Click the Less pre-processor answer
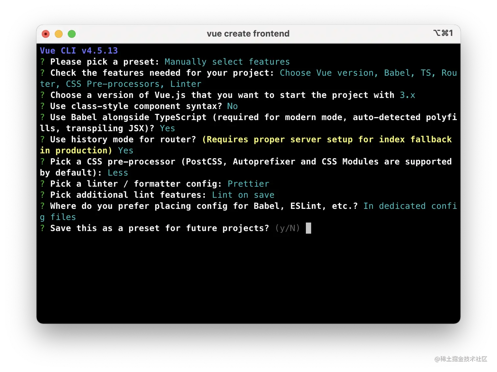 click(118, 172)
